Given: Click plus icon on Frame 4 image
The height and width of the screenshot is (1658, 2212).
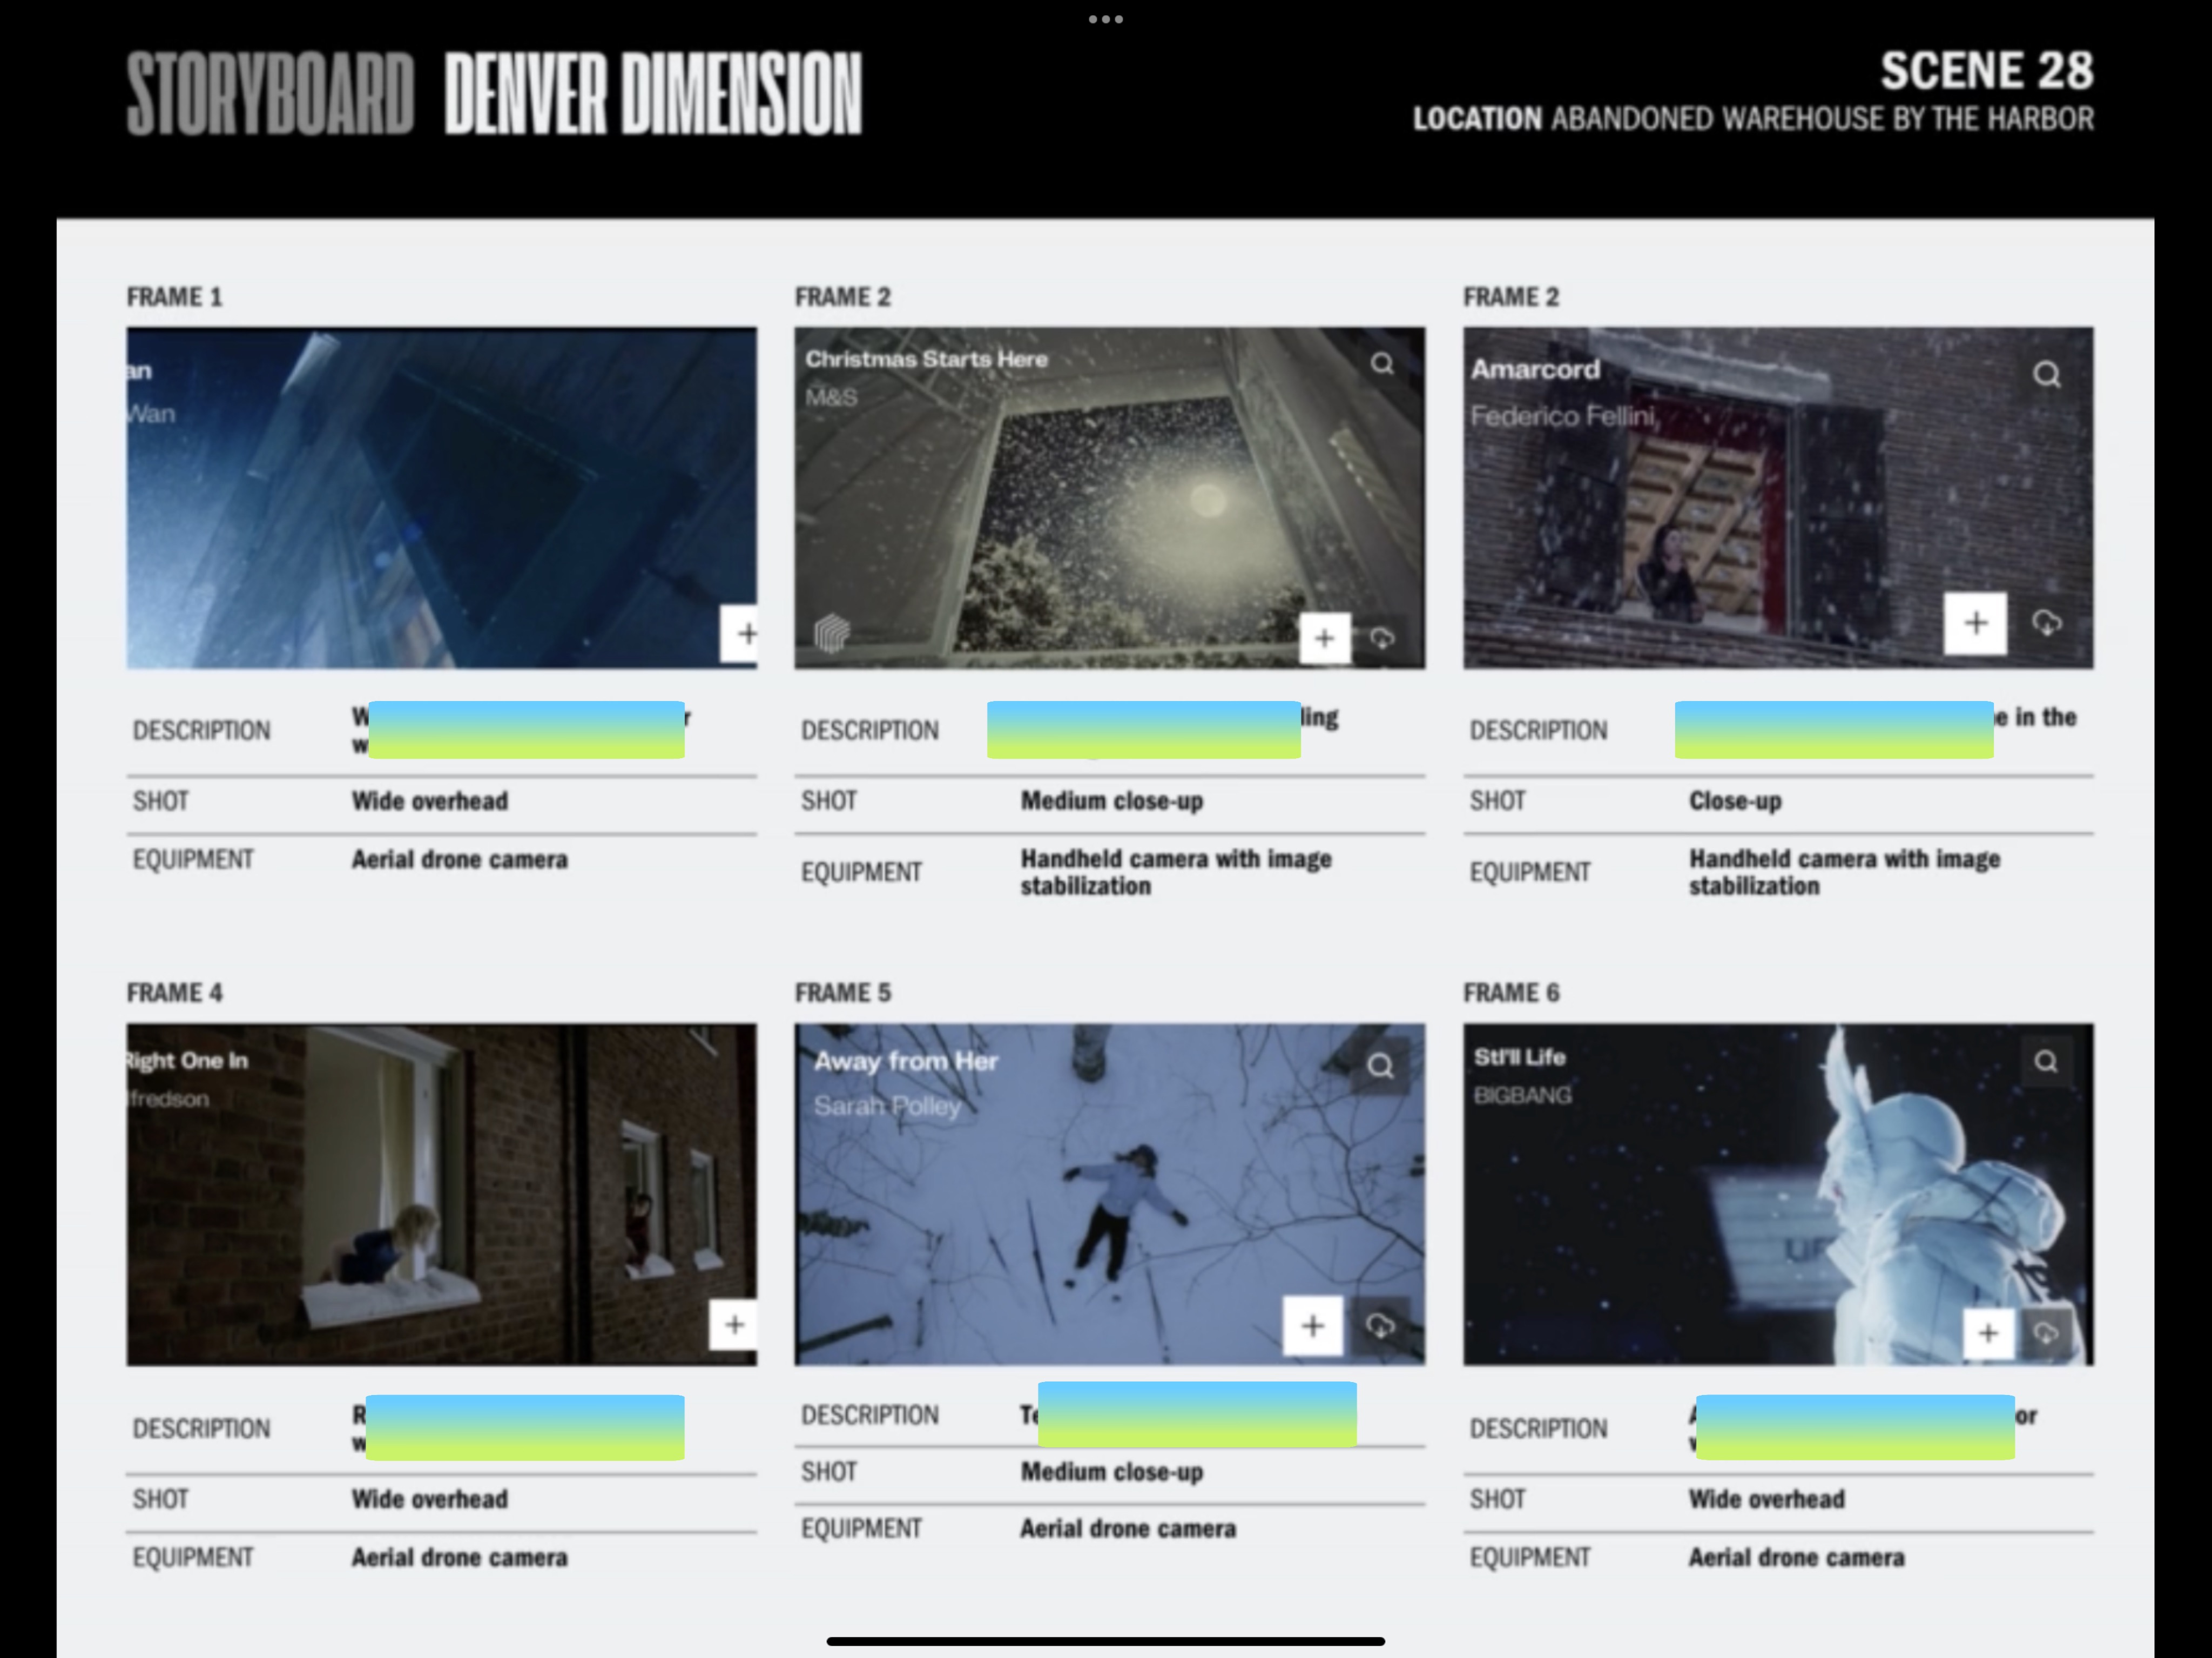Looking at the screenshot, I should 734,1325.
